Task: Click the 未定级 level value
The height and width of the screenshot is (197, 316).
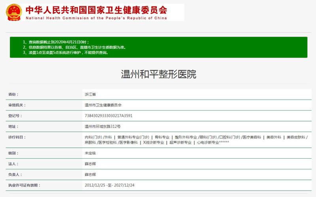Action: [90, 153]
